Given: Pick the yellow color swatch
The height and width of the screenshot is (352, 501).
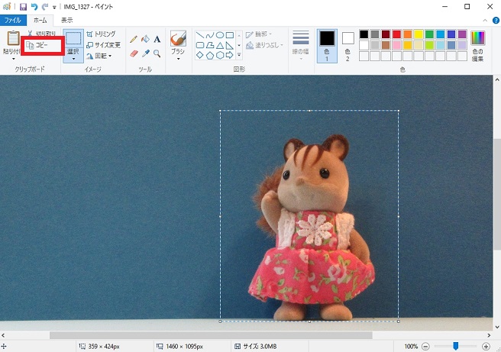Looking at the screenshot, I should click(419, 34).
